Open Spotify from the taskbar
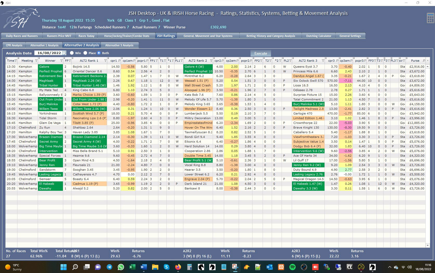 [292, 267]
